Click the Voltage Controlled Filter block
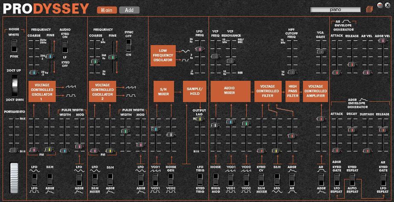Viewport: 394px width, 202px height. [268, 91]
